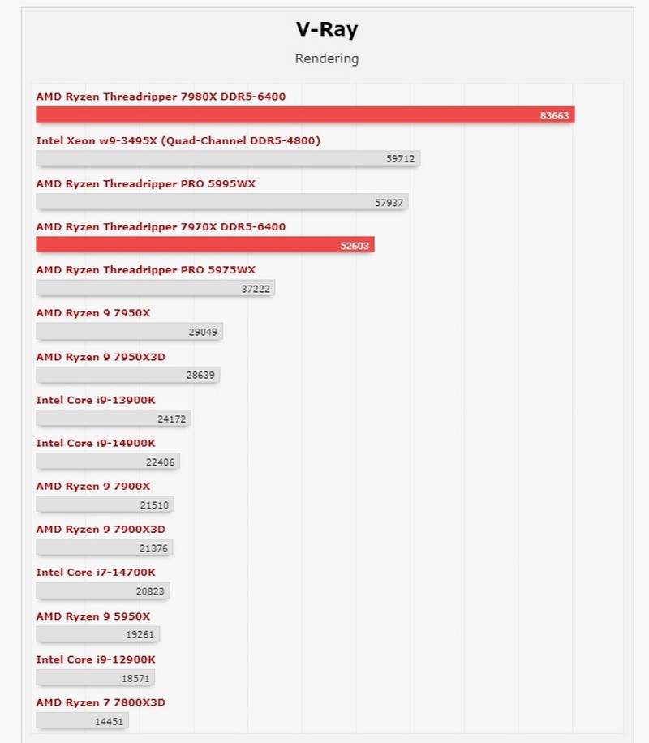Click the 37222 score bar
This screenshot has height=743, width=649.
(x=155, y=288)
